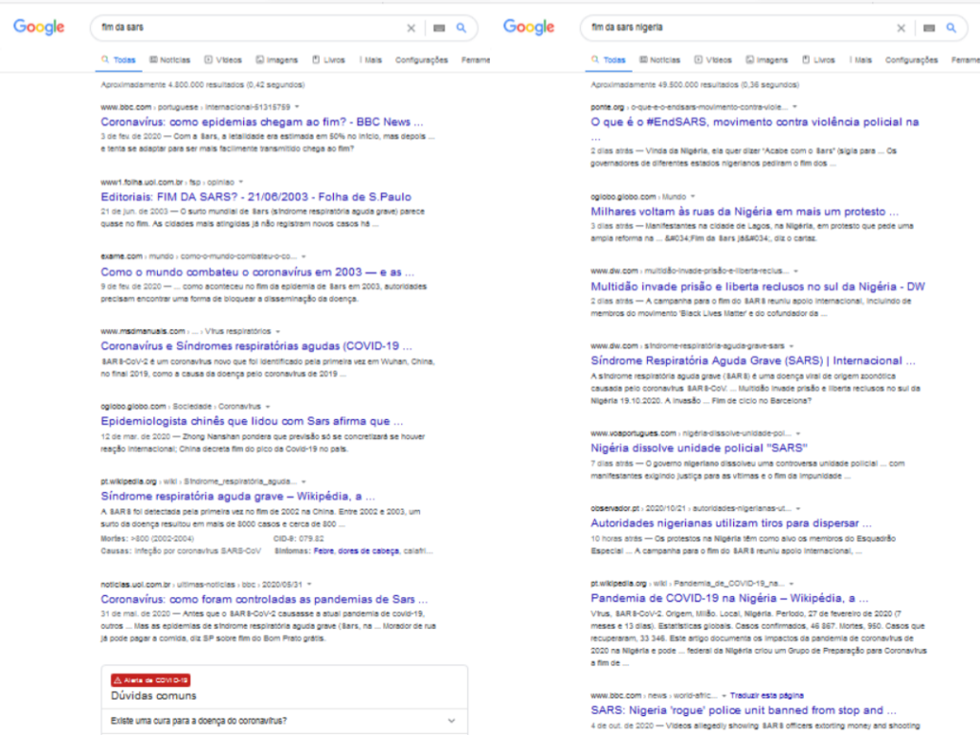Click the 'Dúvidas comuns' heading
Image resolution: width=980 pixels, height=735 pixels.
tap(154, 696)
